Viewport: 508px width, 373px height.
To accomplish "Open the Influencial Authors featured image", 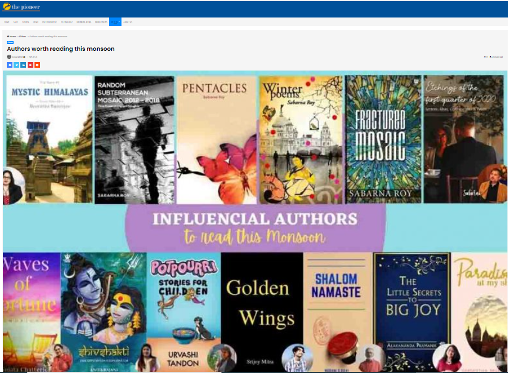I will coord(255,221).
